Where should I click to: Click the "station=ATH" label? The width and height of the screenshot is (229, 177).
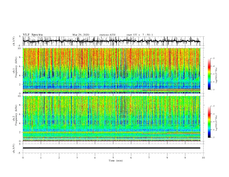point(107,35)
